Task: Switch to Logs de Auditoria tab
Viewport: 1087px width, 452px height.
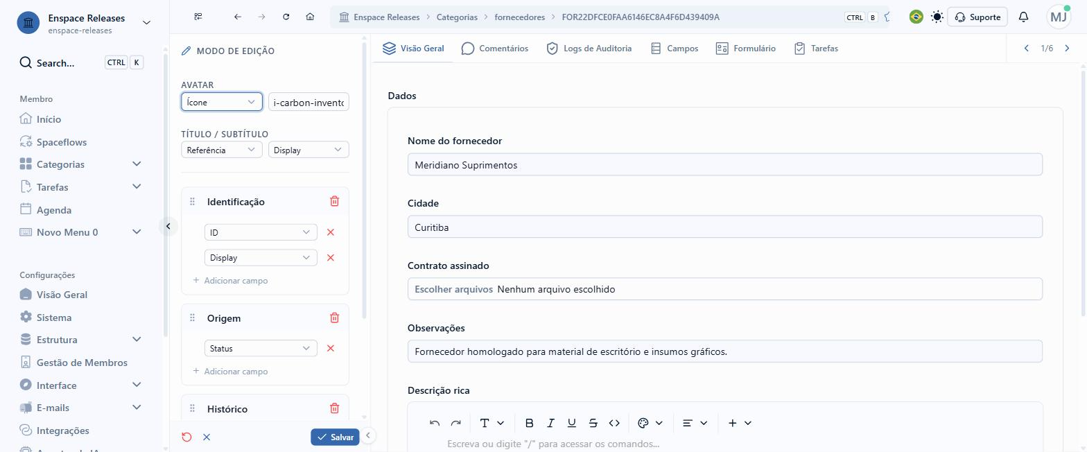Action: pos(589,49)
